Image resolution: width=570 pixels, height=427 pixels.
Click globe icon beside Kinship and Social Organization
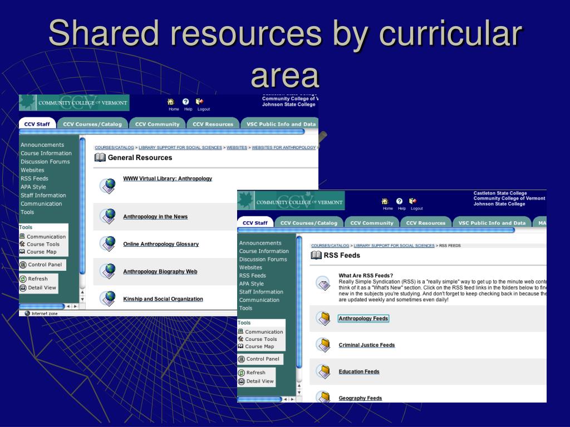click(x=108, y=299)
